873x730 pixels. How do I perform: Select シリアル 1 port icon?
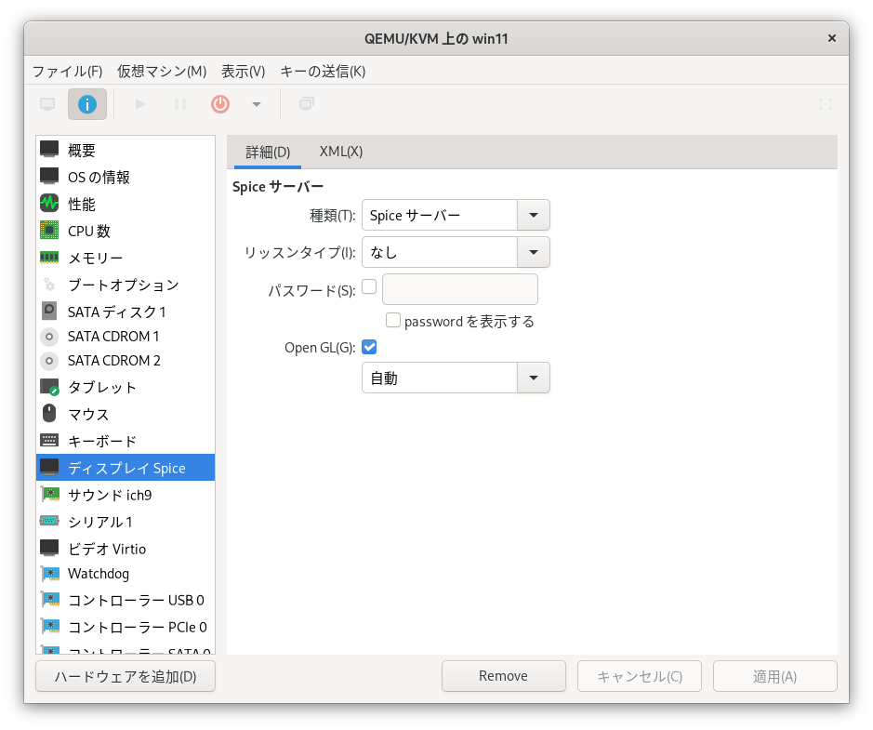coord(49,521)
